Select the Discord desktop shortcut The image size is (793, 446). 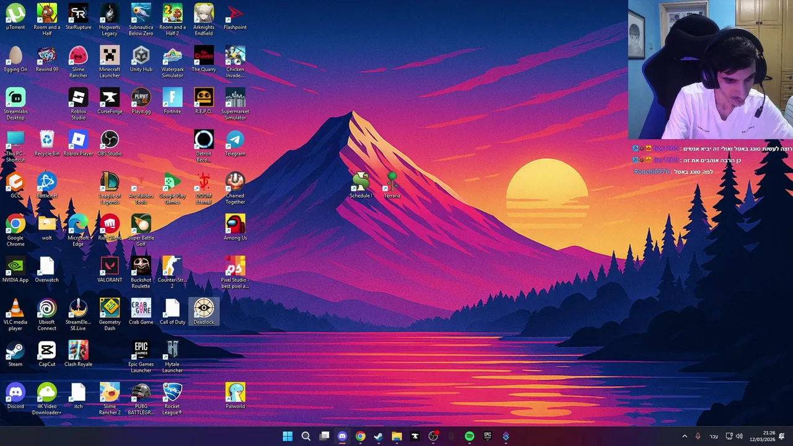point(15,396)
